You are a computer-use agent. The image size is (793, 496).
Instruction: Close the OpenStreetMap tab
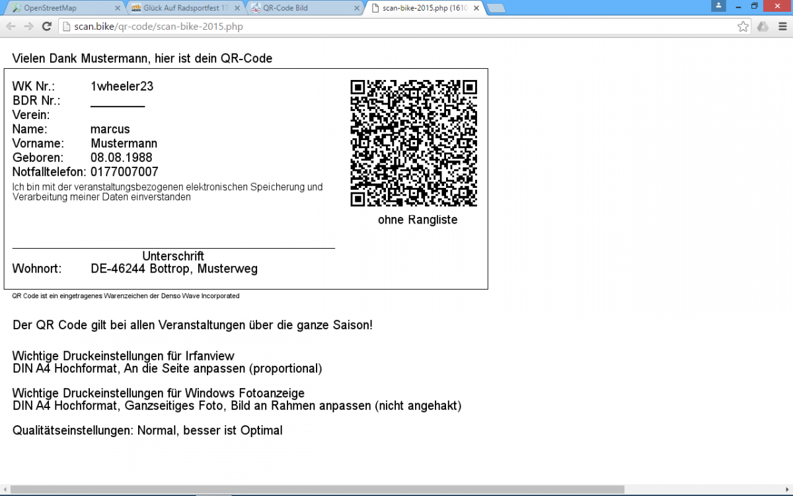coord(117,8)
